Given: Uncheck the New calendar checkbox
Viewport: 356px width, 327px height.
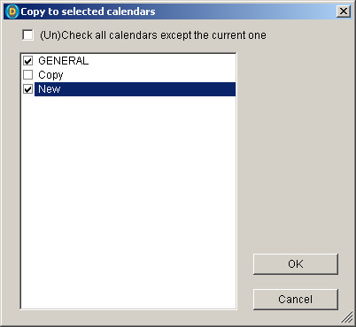Looking at the screenshot, I should (28, 89).
